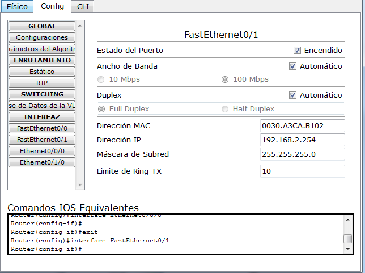Uncheck Automático for Ancho de Banda
This screenshot has width=365, height=273.
[292, 66]
